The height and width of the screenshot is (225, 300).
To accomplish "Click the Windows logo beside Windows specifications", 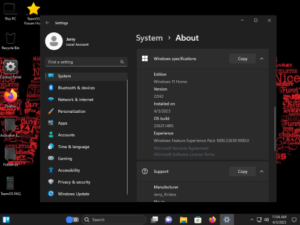I will pyautogui.click(x=145, y=59).
